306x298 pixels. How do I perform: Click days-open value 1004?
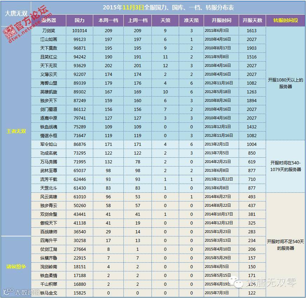click(x=252, y=144)
